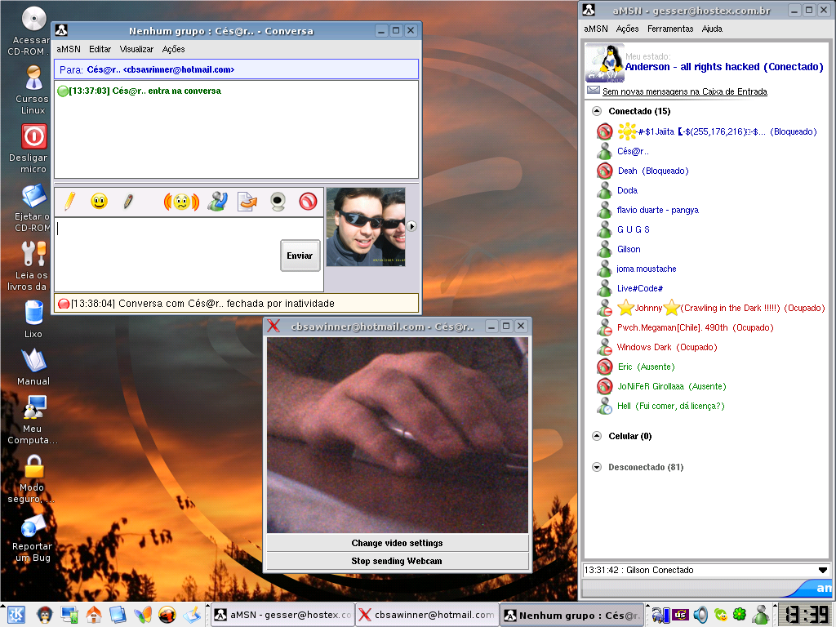Click Stop sending Webcam button
Screen dimensions: 836x627
[x=398, y=561]
